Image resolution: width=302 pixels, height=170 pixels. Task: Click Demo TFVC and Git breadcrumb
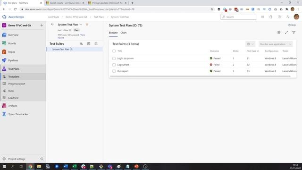pyautogui.click(x=76, y=17)
